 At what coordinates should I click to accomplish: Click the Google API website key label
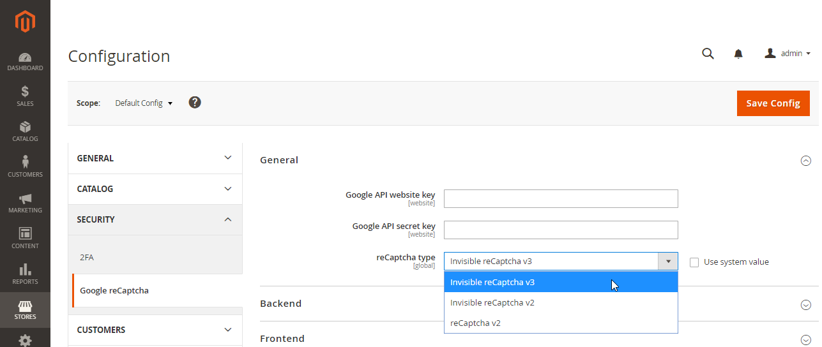click(x=390, y=195)
